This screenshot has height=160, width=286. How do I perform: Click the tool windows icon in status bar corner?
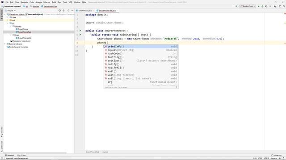(2, 158)
